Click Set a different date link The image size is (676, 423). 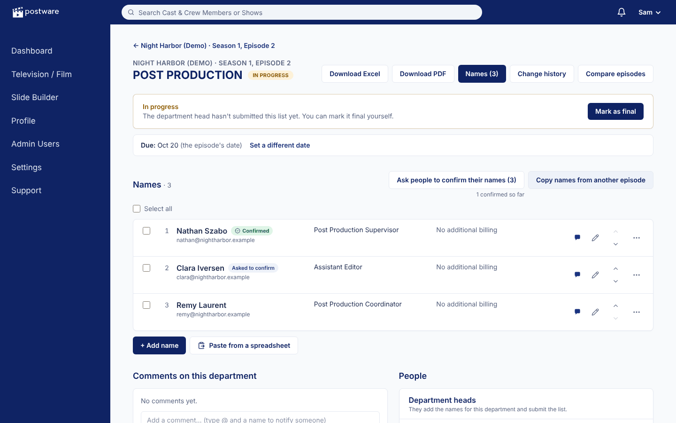[280, 145]
